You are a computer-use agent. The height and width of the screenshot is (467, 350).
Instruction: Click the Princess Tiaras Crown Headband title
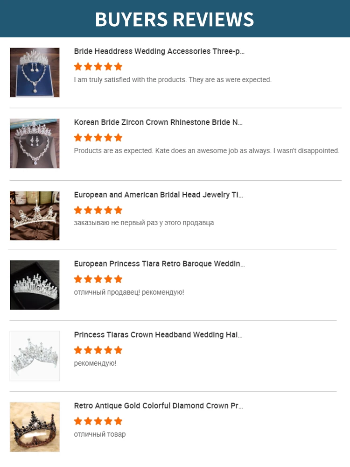pyautogui.click(x=158, y=335)
